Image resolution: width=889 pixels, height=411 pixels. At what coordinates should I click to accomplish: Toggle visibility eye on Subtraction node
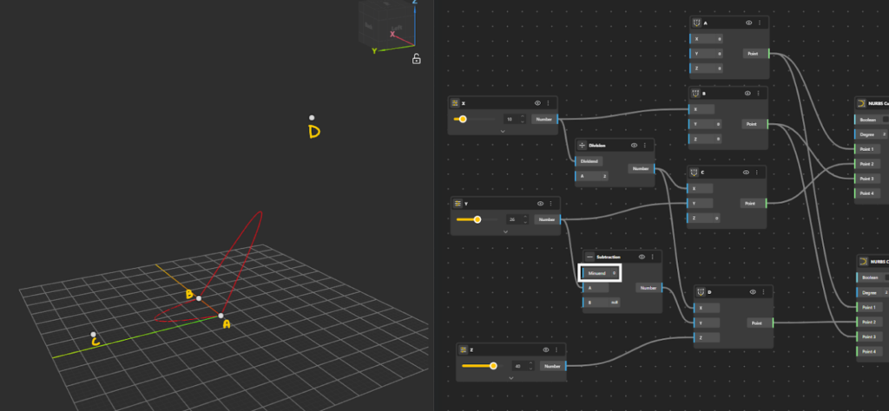coord(642,258)
